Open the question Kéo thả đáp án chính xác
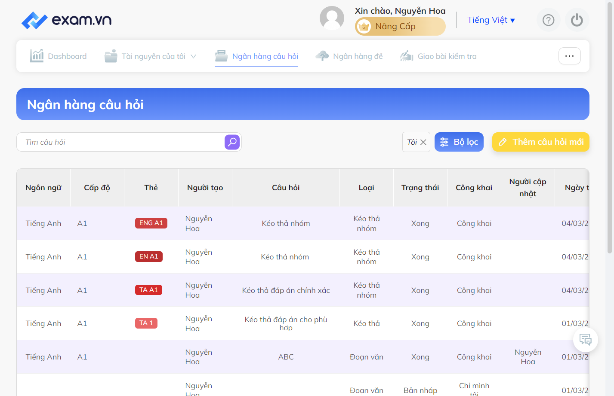This screenshot has height=396, width=614. point(286,290)
